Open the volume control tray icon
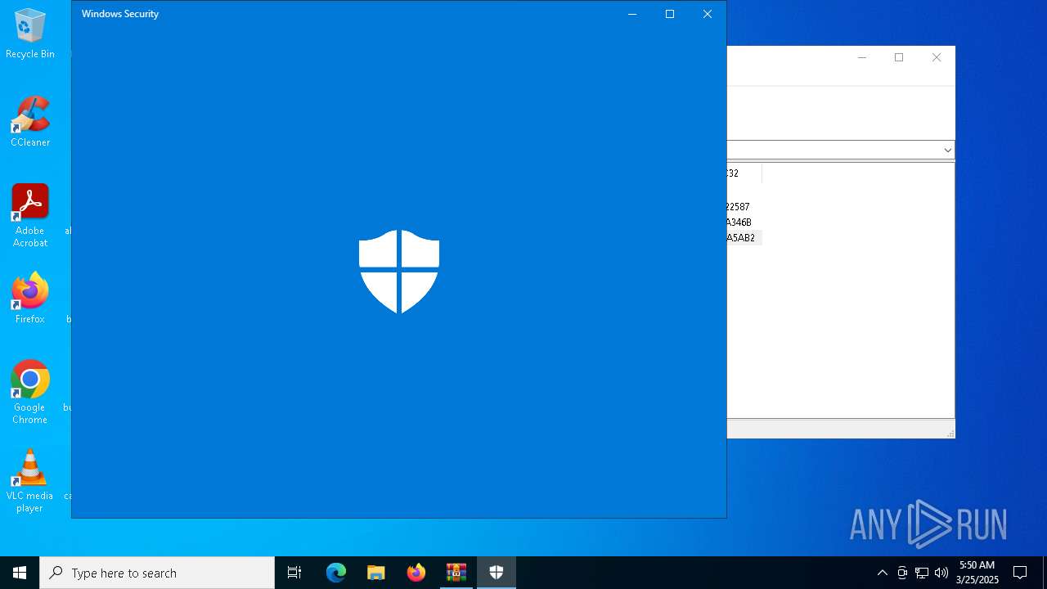This screenshot has height=589, width=1047. (941, 573)
